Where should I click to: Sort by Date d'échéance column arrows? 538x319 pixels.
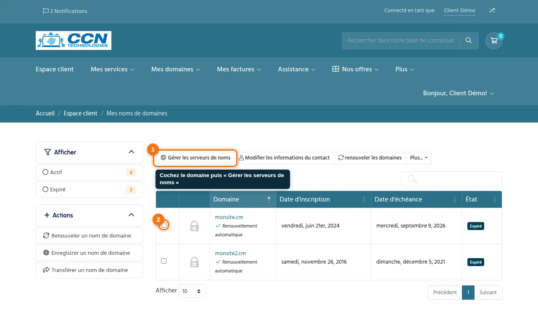coord(455,199)
